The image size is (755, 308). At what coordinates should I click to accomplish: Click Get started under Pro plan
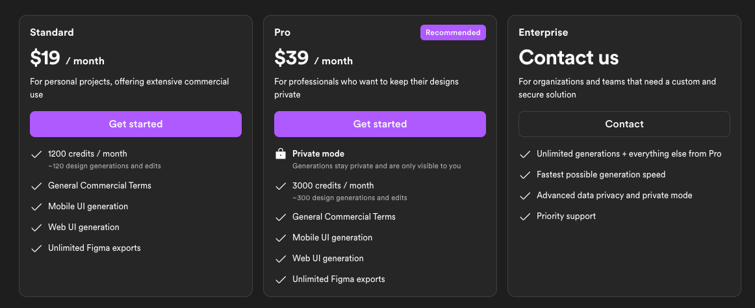coord(380,124)
